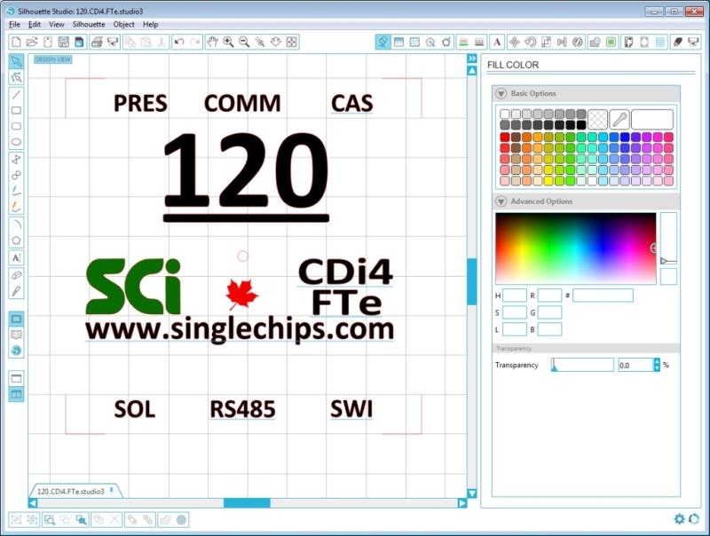710x536 pixels.
Task: Select the Draw an Ellipse tool
Action: tap(16, 142)
